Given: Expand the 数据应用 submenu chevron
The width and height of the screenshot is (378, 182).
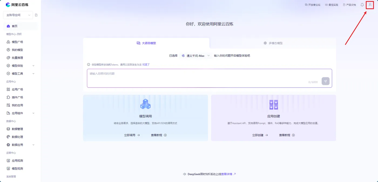Looking at the screenshot, I should pos(33,145).
